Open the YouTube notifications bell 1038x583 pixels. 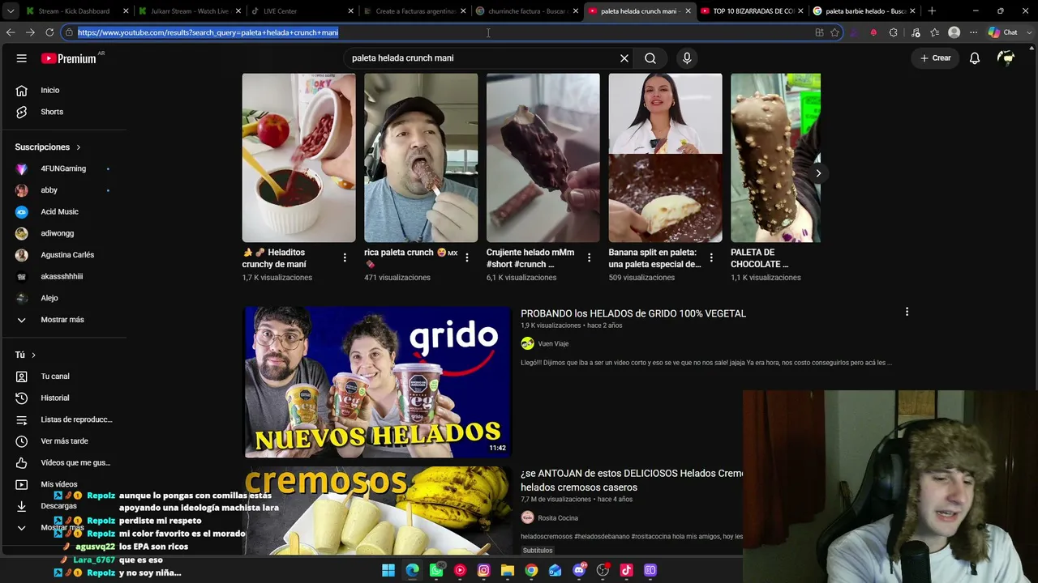975,58
